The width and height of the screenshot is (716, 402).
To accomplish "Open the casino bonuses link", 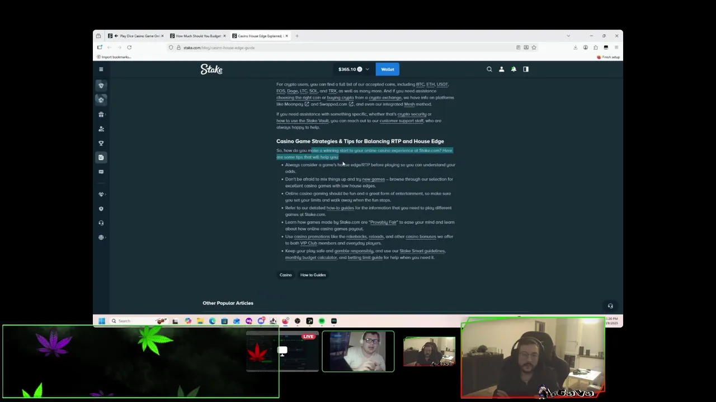I will (421, 237).
